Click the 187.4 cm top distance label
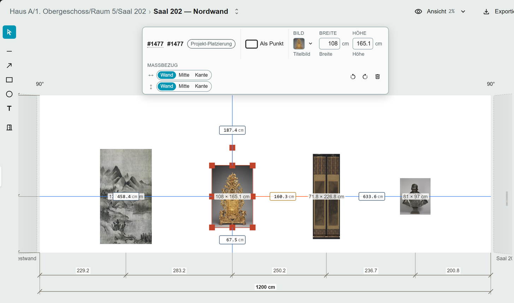The width and height of the screenshot is (514, 303). pyautogui.click(x=232, y=130)
